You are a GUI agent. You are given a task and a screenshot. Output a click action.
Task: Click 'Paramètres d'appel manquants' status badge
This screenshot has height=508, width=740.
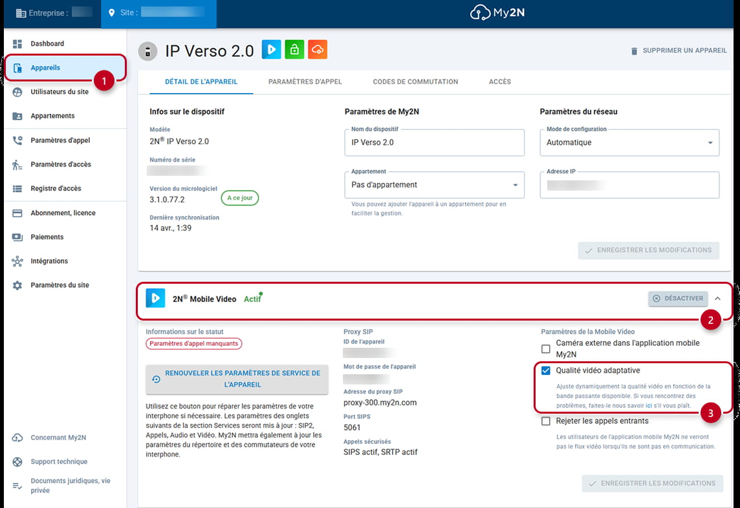[x=194, y=344]
